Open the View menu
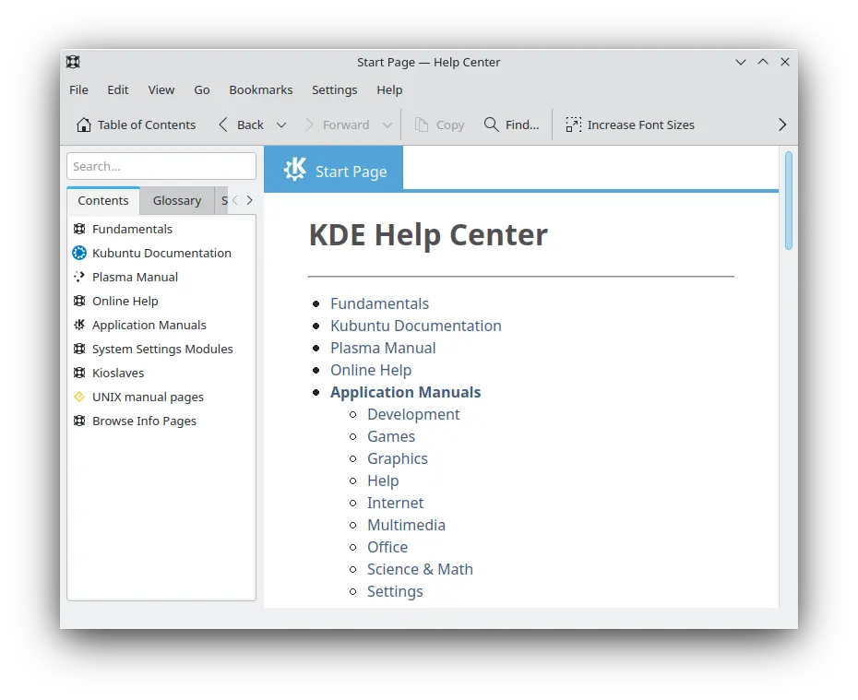The width and height of the screenshot is (858, 700). click(x=161, y=89)
